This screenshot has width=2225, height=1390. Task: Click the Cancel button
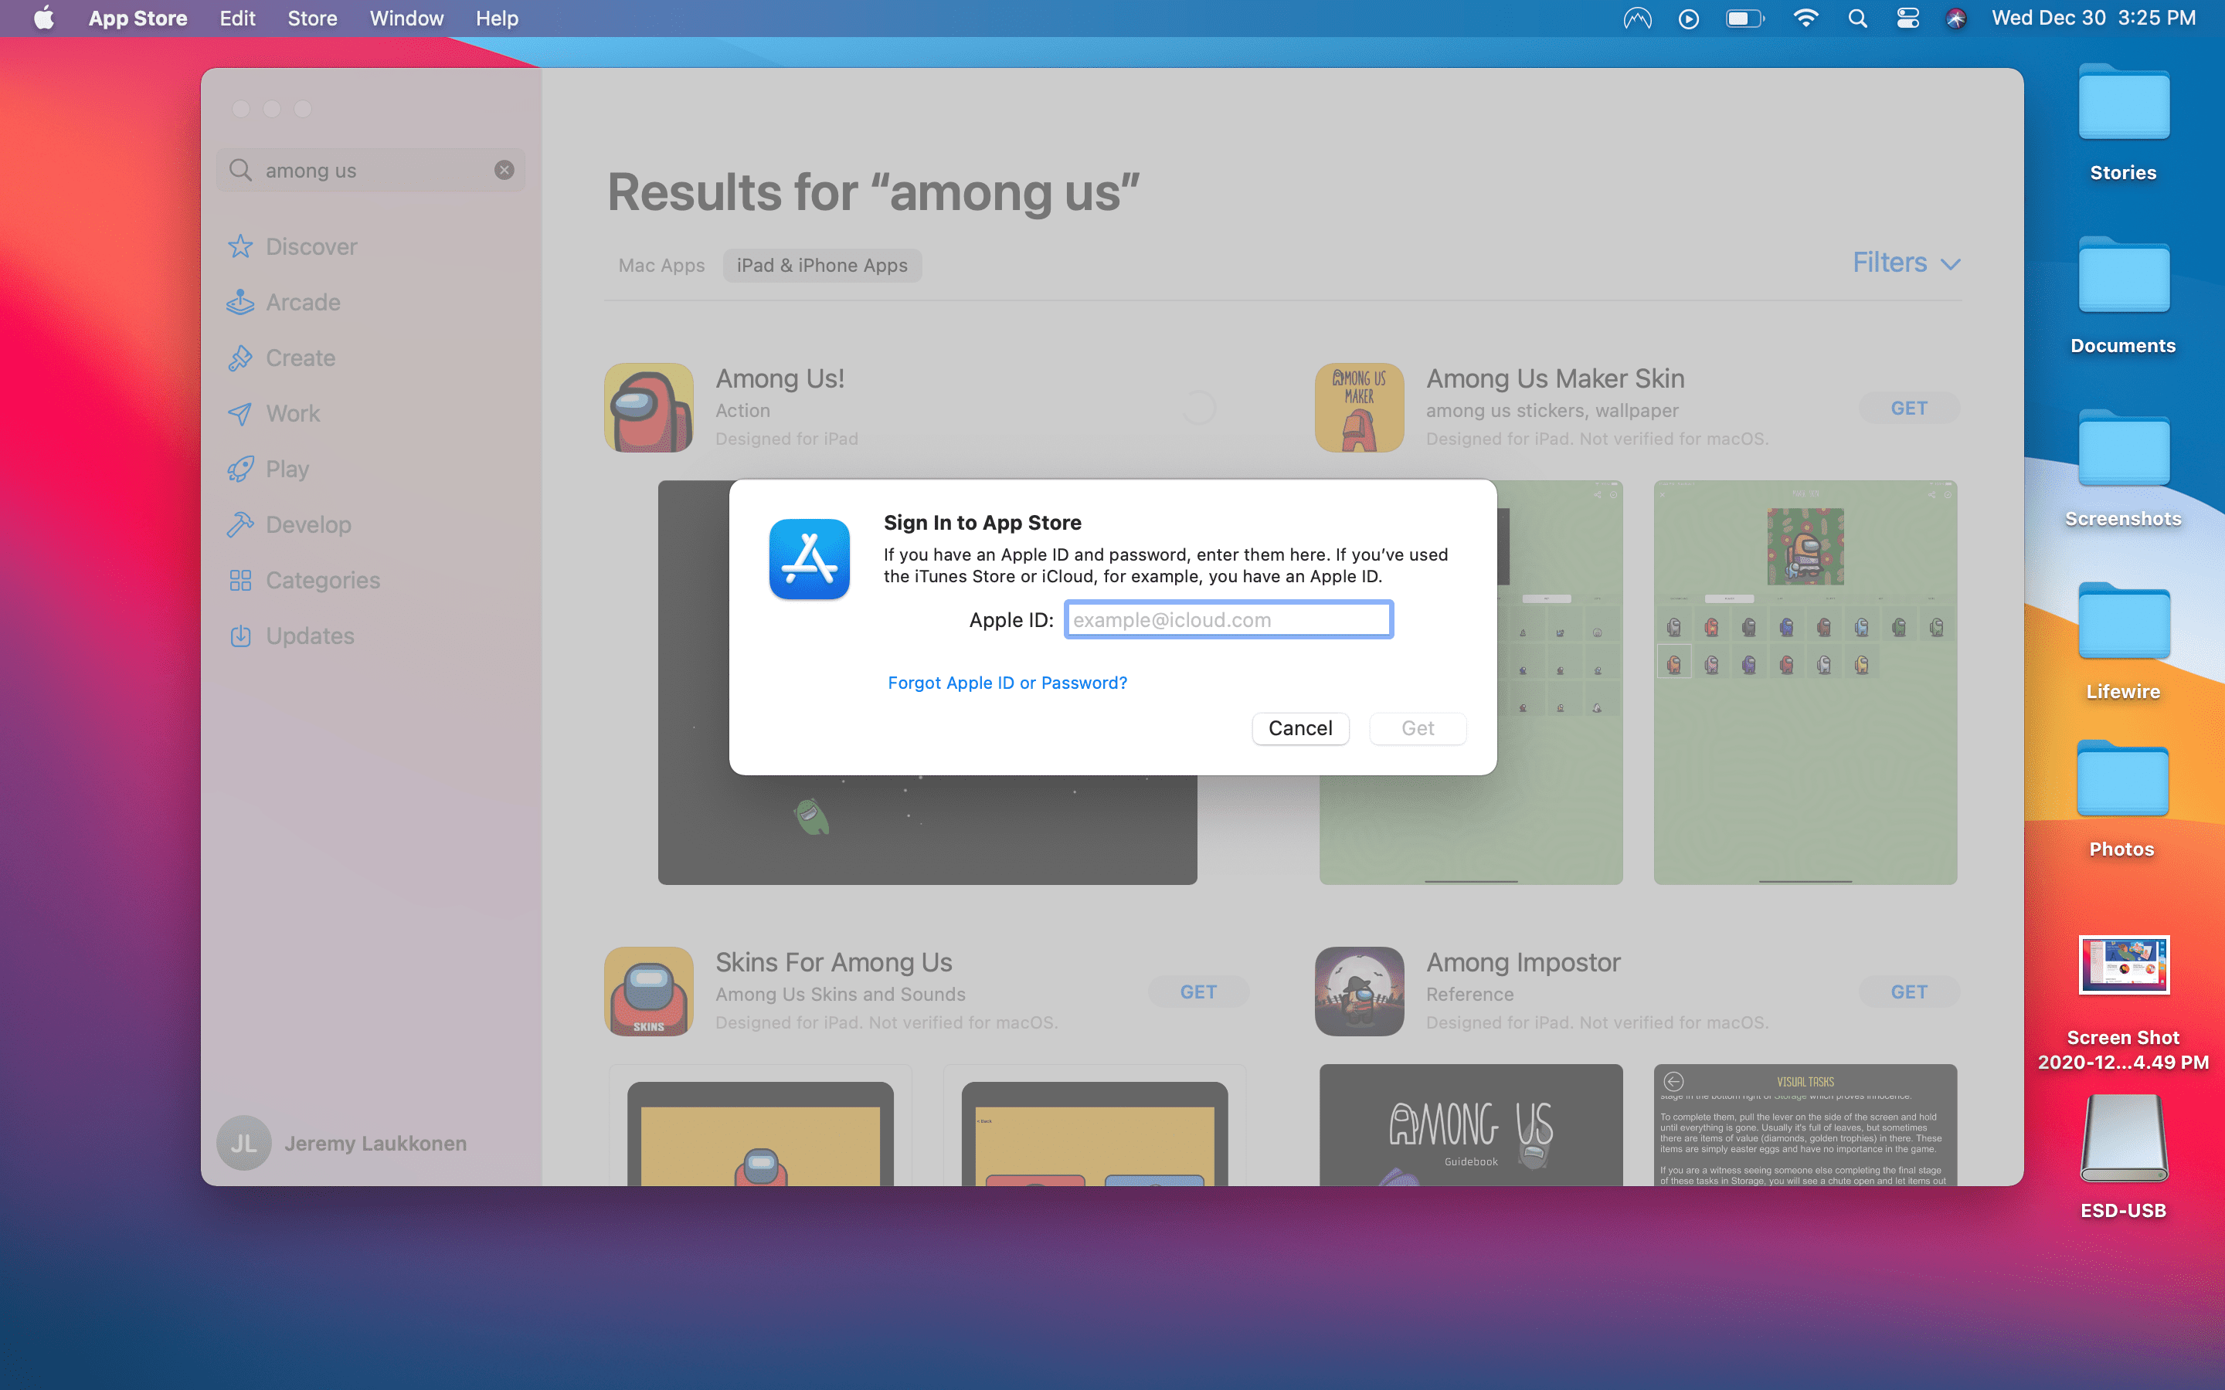pos(1299,727)
